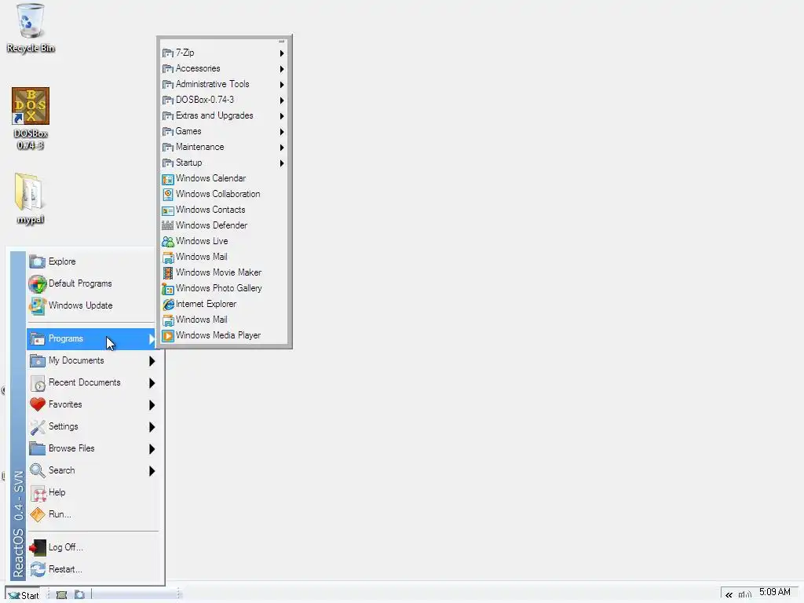The image size is (804, 603).
Task: Launch Internet Explorer from Programs
Action: (x=224, y=304)
